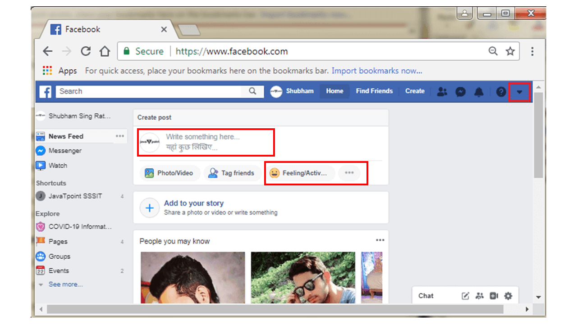Screen dimensions: 577x324
Task: Close the Facebook browser tab
Action: 164,30
